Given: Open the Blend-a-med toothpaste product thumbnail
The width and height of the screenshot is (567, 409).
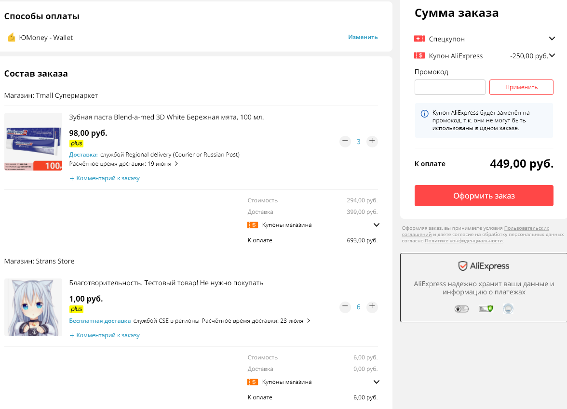Looking at the screenshot, I should (x=33, y=142).
